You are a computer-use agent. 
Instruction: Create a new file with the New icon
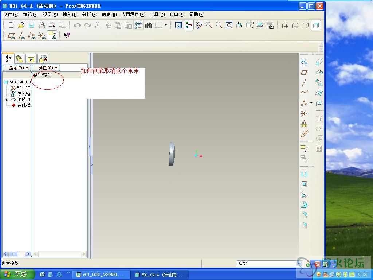click(11, 25)
